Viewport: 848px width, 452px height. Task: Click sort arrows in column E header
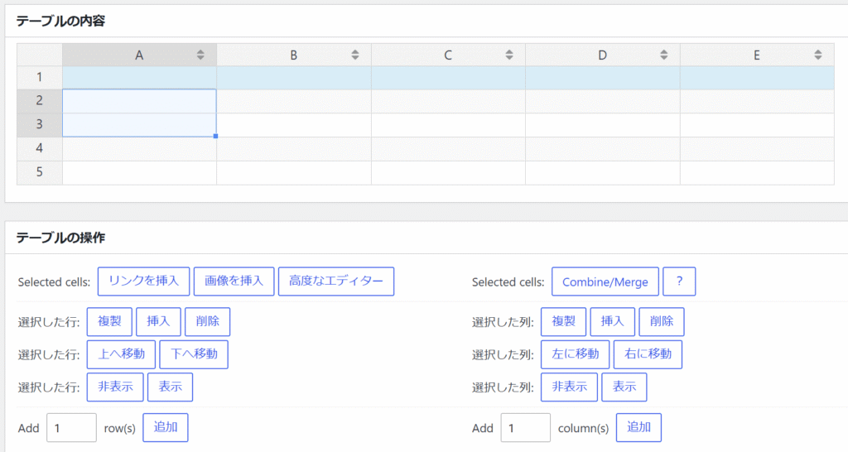coord(818,55)
